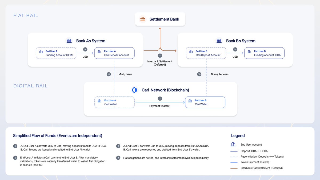
Task: Click the 'Cari Network (Blockchain)' title
Action: point(165,90)
